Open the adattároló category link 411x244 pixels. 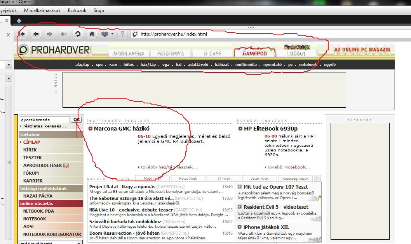198,65
